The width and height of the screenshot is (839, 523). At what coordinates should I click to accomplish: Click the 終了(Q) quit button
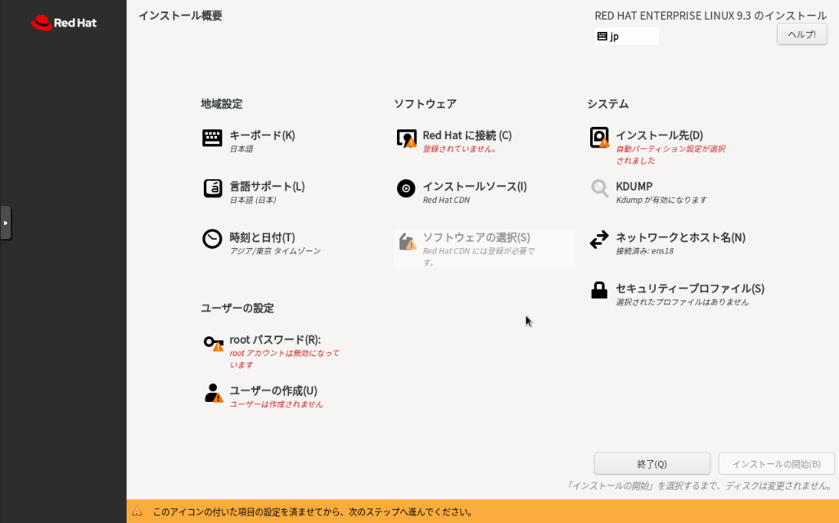tap(652, 464)
